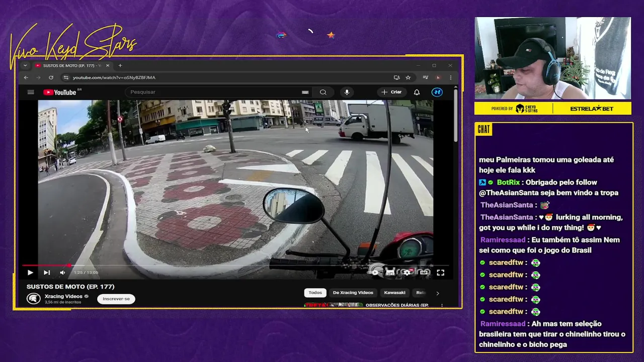
Task: Open Chrome's three-dot menu
Action: click(450, 77)
